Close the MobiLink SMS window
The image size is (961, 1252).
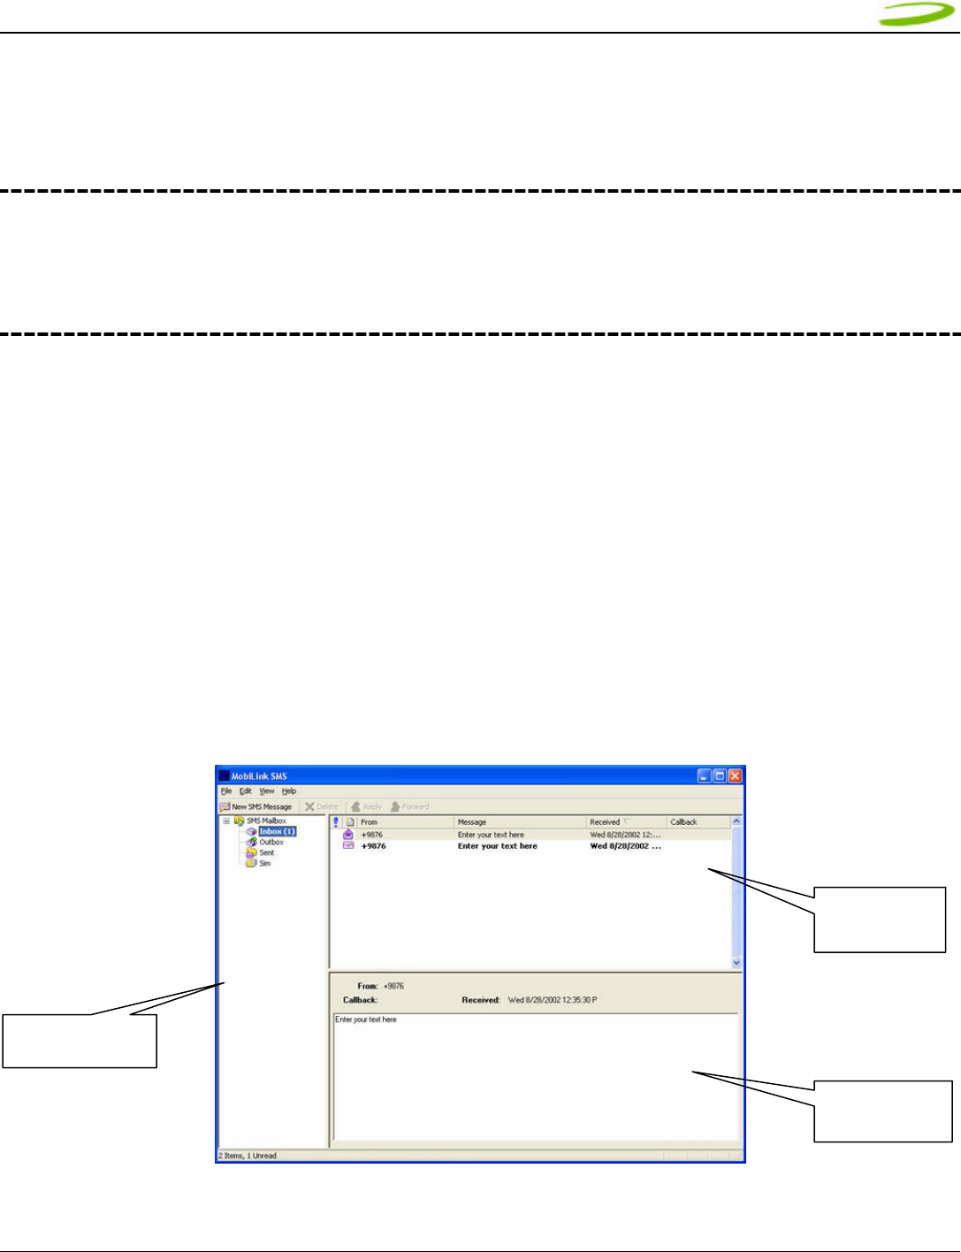click(736, 775)
